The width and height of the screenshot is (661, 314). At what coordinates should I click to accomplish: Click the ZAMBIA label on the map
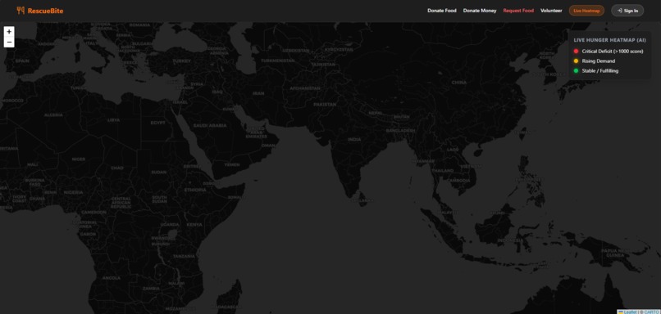click(x=151, y=289)
